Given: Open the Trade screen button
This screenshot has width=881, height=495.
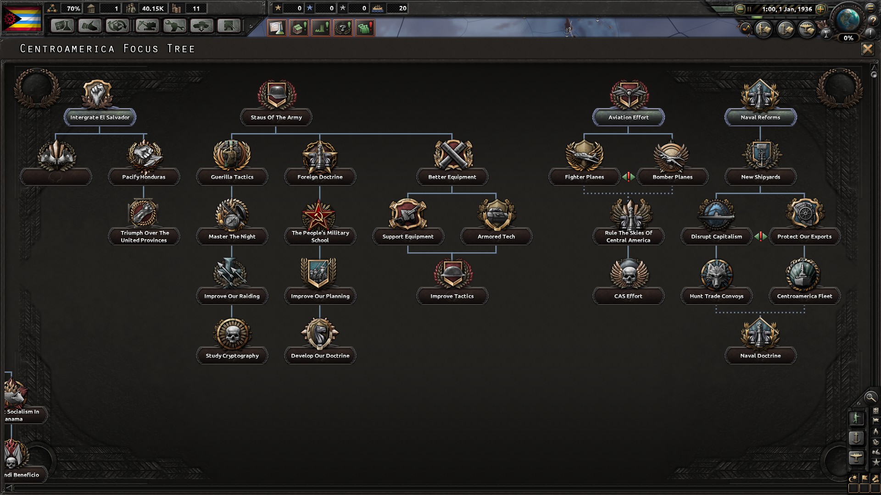Looking at the screenshot, I should click(117, 26).
